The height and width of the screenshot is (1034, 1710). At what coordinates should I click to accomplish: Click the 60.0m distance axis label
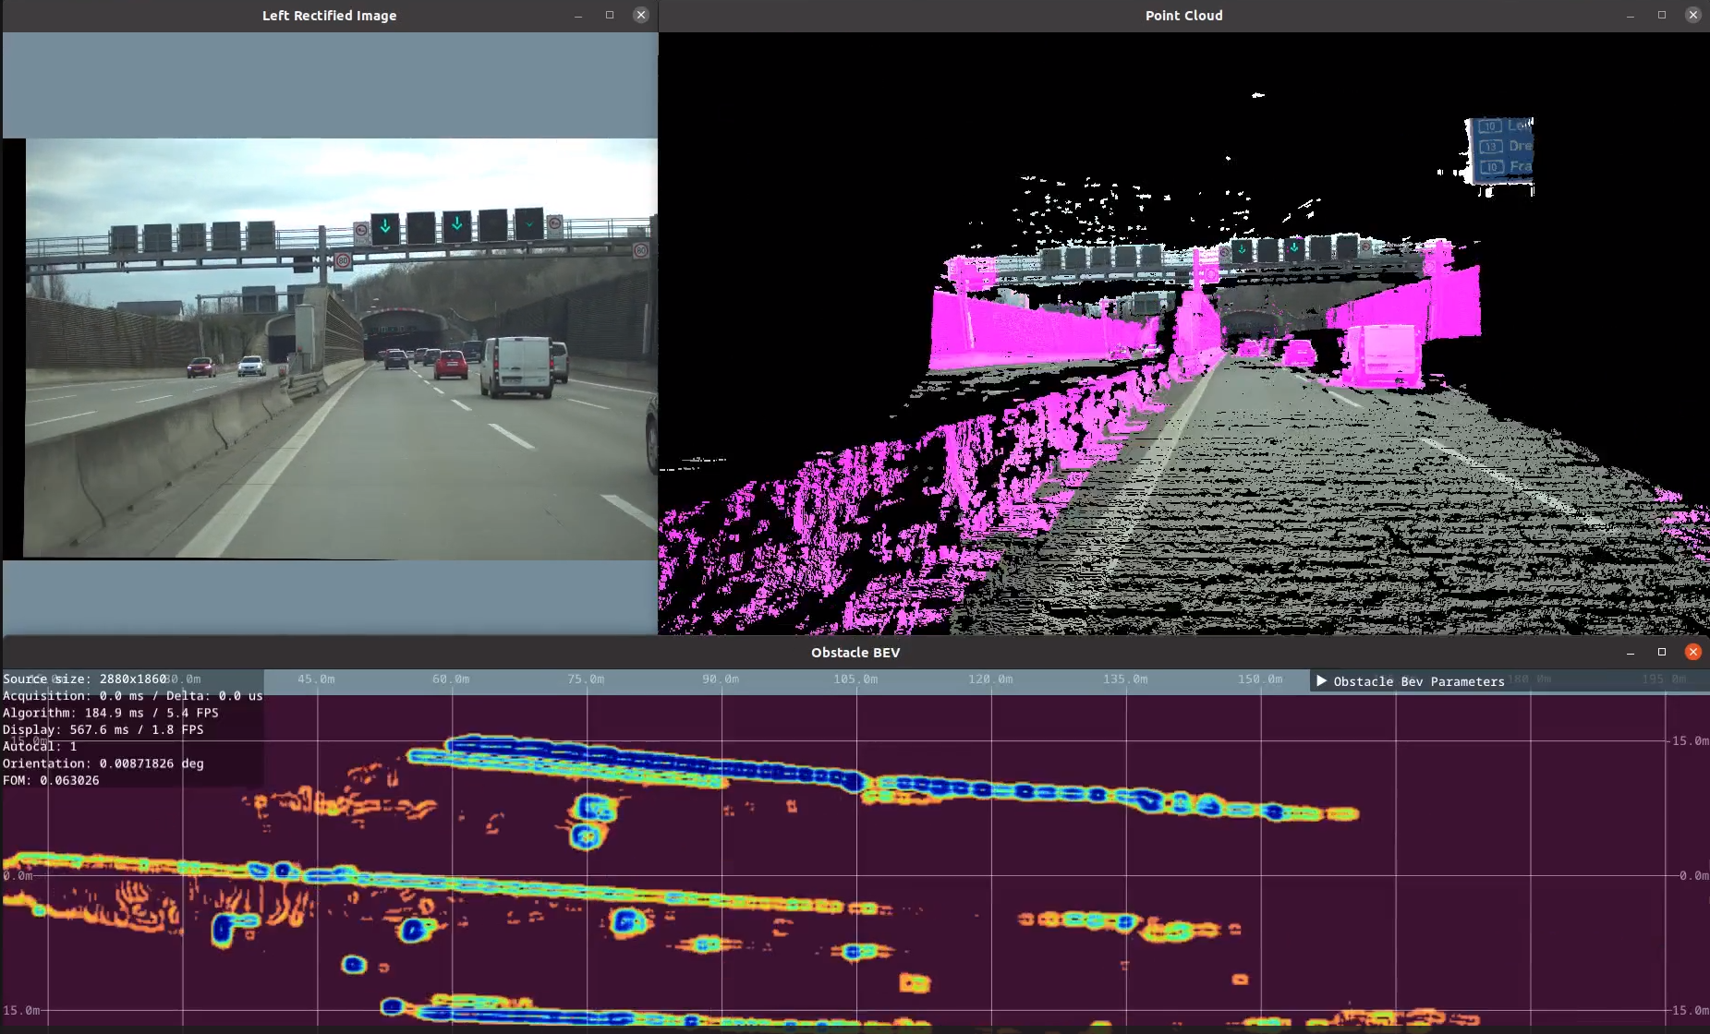(451, 679)
